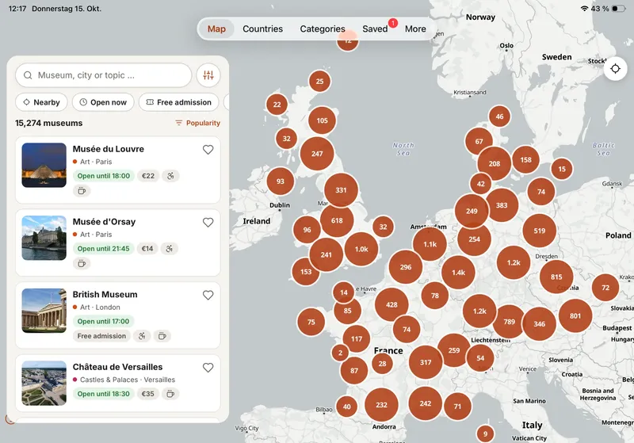This screenshot has width=634, height=443.
Task: Open the Saved tab
Action: [x=375, y=29]
